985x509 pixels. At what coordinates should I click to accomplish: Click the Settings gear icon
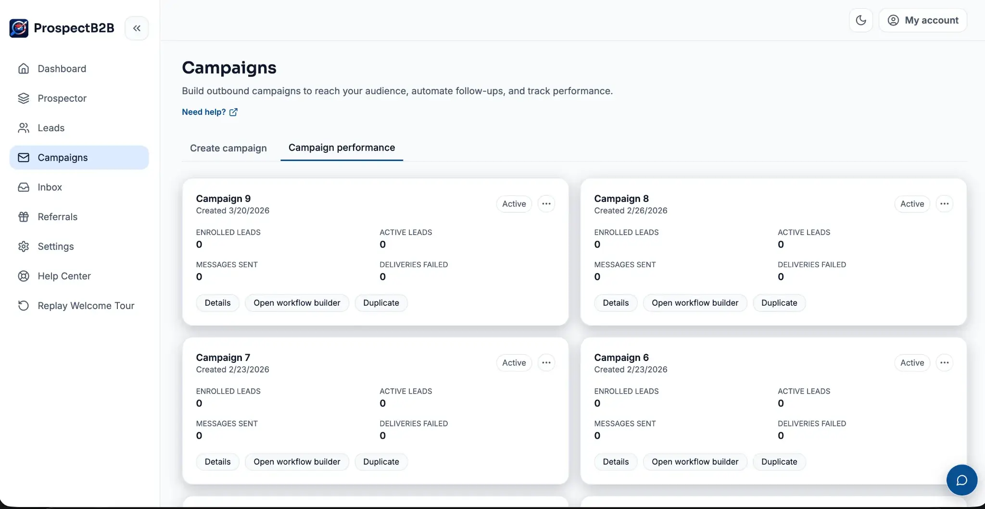pos(24,247)
